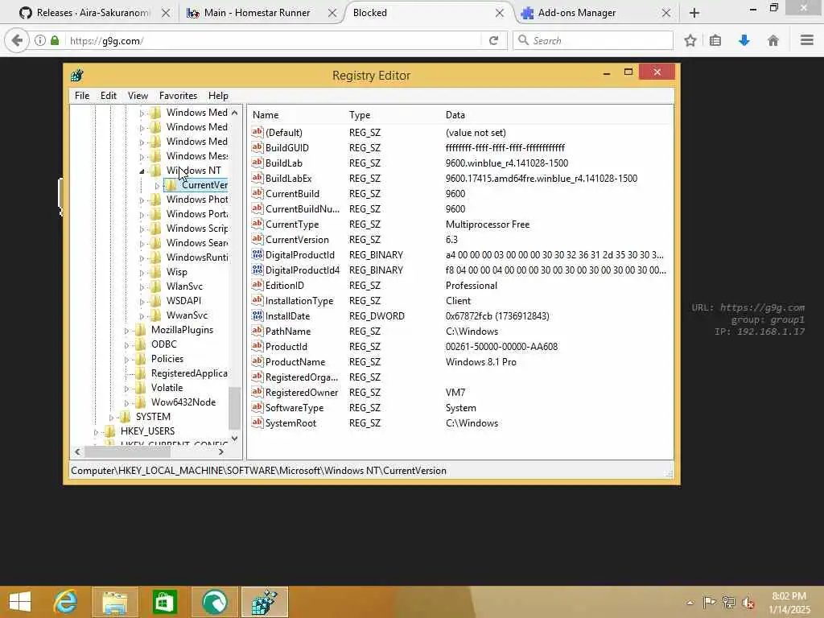Screen dimensions: 824x618
Task: Click the tree vertical scrollbar thumb
Action: pos(234,408)
